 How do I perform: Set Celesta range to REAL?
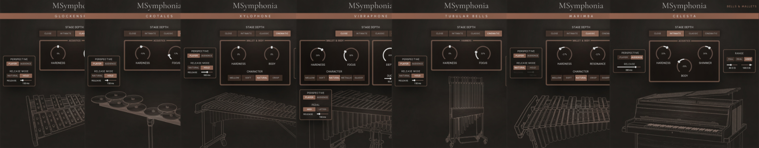[x=739, y=59]
